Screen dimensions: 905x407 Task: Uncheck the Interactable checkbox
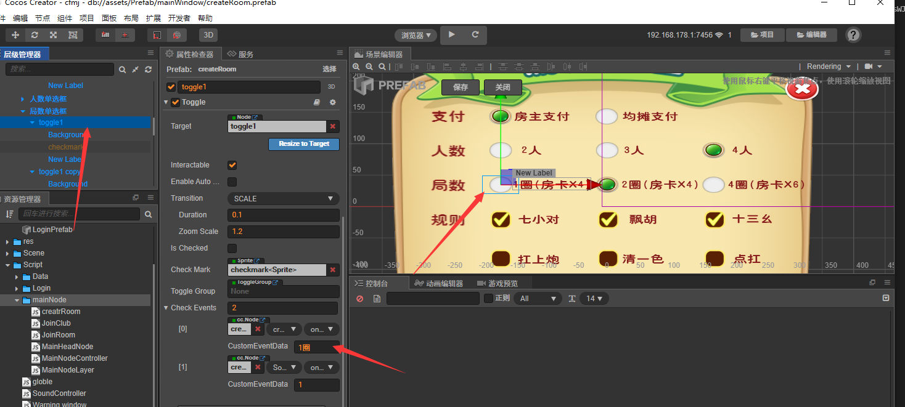232,165
